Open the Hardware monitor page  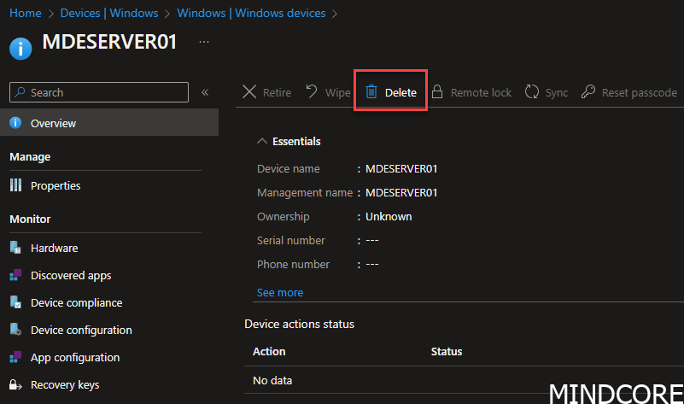54,248
